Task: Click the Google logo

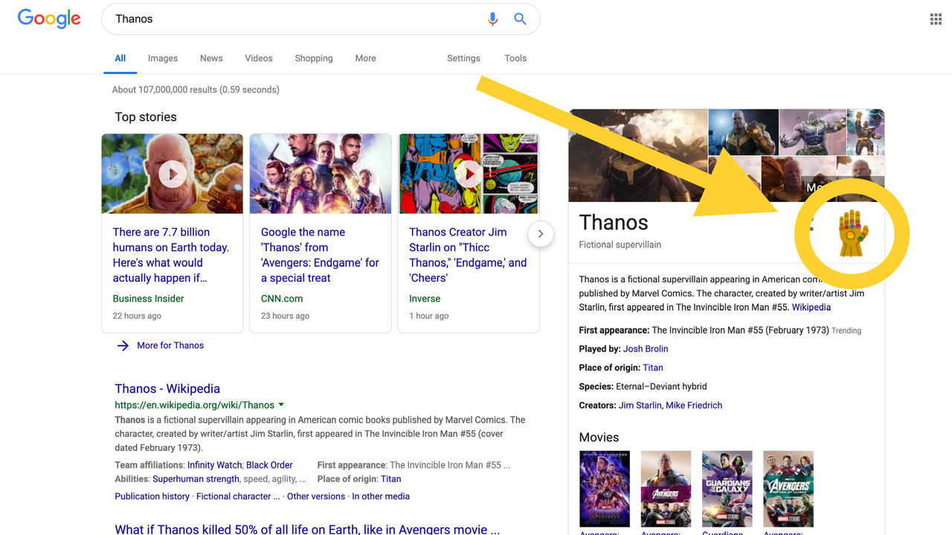Action: coord(49,19)
